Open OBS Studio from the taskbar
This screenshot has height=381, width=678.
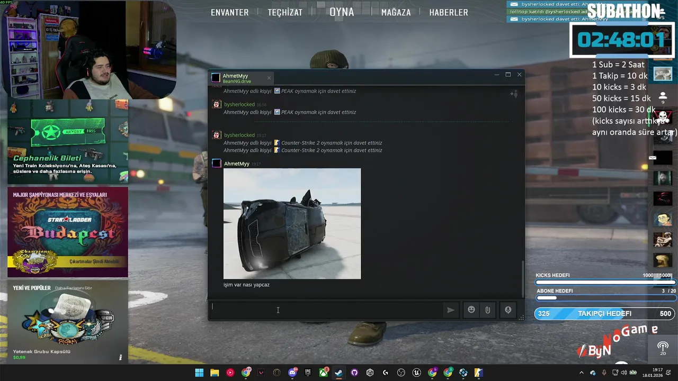click(401, 373)
